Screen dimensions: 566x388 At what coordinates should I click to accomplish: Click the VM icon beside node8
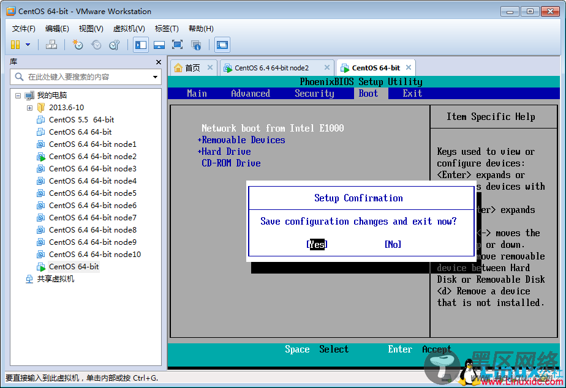tap(41, 230)
